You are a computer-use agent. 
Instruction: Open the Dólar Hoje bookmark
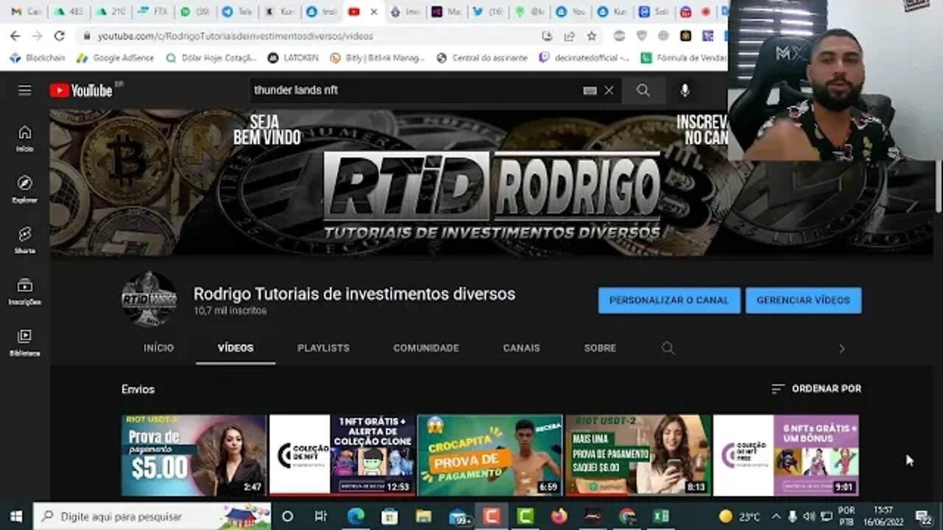[x=211, y=57]
